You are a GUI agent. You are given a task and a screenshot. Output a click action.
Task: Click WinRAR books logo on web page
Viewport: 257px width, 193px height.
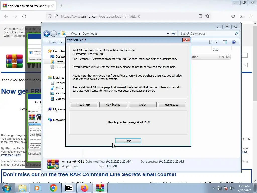[x=14, y=61]
